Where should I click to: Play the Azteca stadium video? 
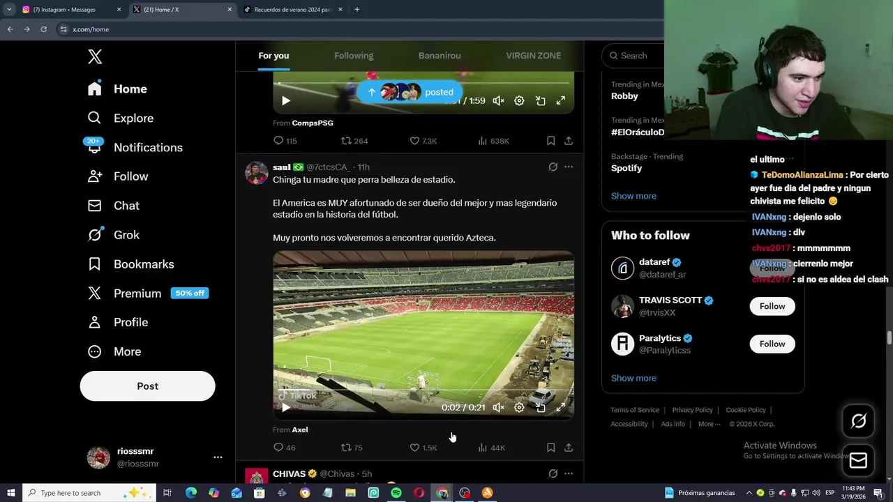(285, 408)
